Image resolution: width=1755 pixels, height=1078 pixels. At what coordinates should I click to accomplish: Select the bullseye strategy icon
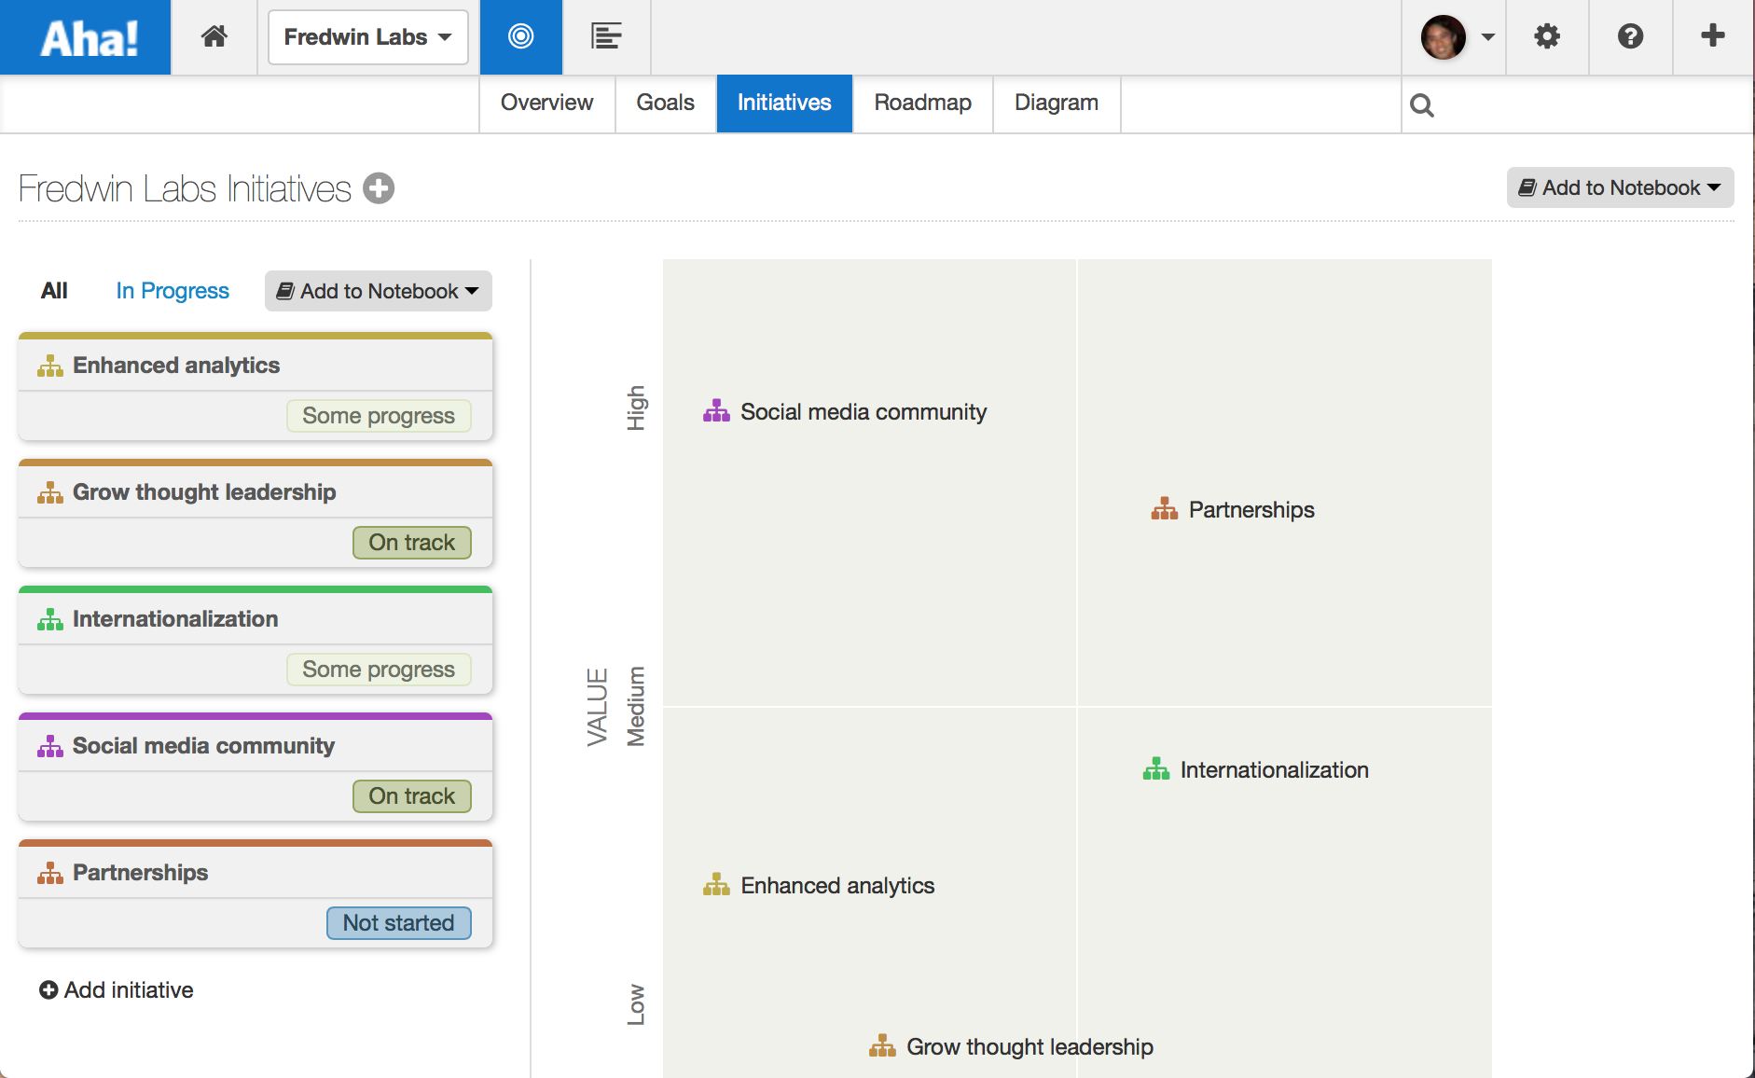pos(519,36)
